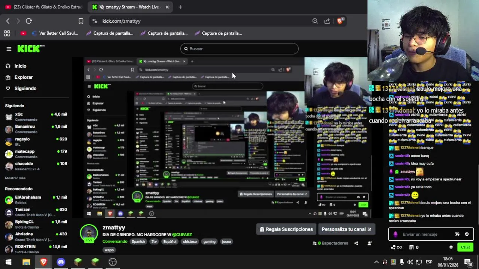This screenshot has width=479, height=269.
Task: Open rageylo IRL channel in the sidebar
Action: 36,141
